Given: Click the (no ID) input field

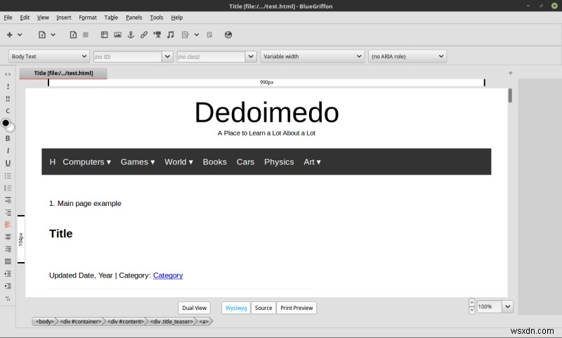Looking at the screenshot, I should click(126, 56).
